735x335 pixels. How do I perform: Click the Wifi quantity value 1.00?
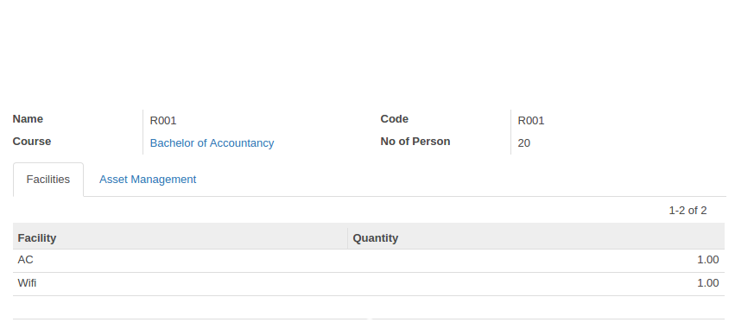click(x=708, y=283)
